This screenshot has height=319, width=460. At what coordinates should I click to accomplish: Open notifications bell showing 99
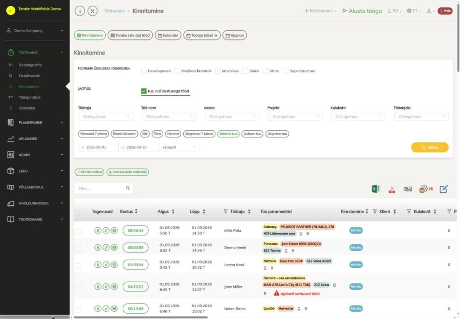click(x=394, y=11)
